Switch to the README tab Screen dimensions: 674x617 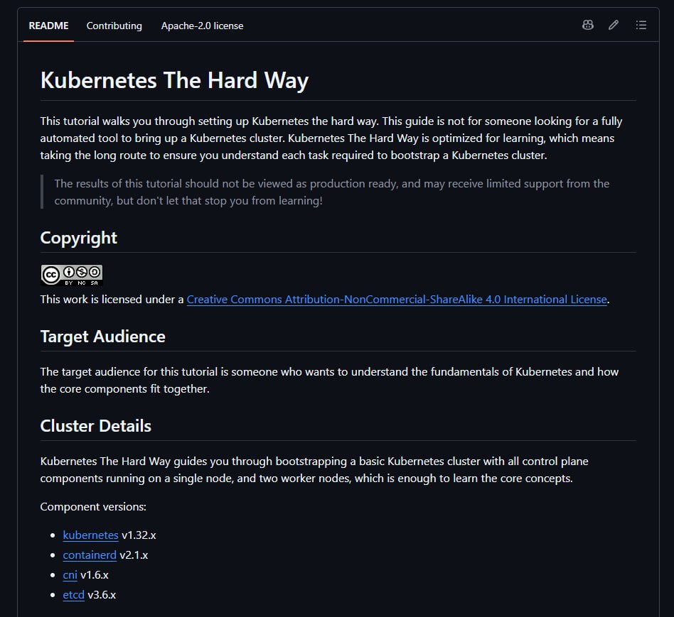[x=48, y=26]
